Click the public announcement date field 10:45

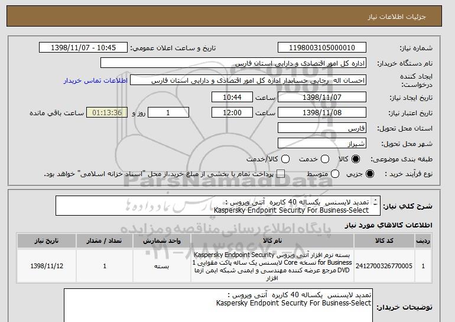pos(83,48)
